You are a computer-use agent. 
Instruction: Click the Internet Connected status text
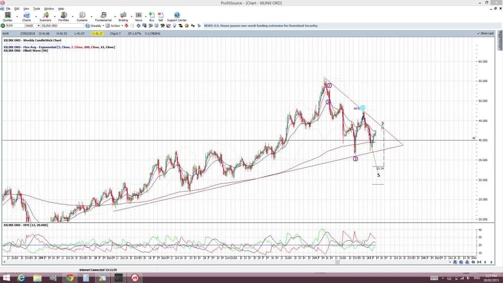tap(98, 270)
